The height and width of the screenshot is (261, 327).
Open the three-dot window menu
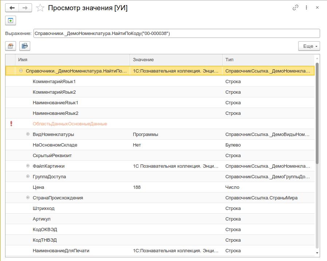point(306,8)
